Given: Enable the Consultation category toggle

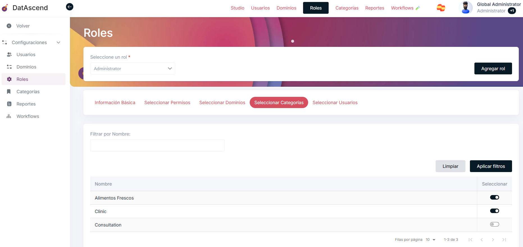Looking at the screenshot, I should pos(494,224).
